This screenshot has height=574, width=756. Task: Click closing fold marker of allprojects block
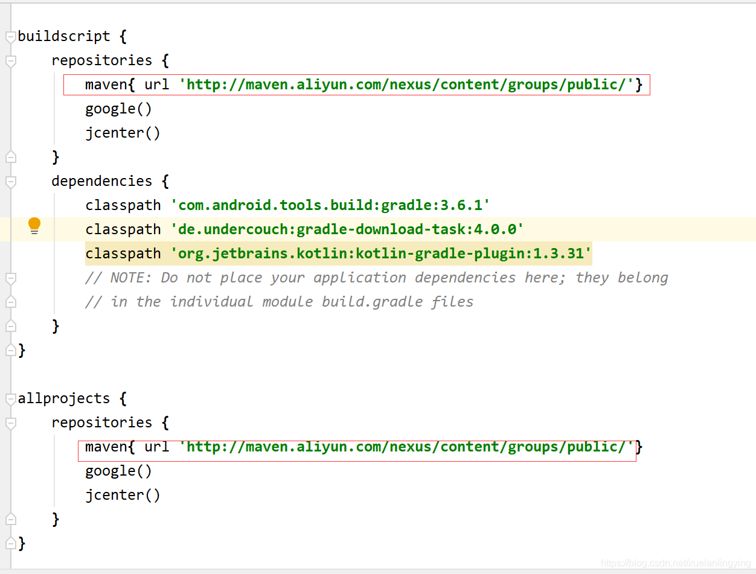(x=10, y=543)
